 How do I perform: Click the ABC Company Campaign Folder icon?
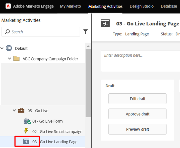click(16, 58)
